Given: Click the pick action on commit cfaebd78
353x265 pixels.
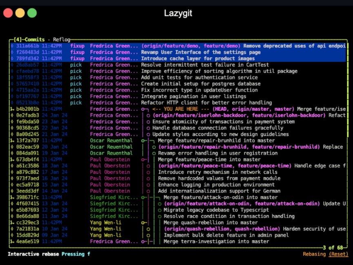Looking at the screenshot, I should (x=76, y=71).
